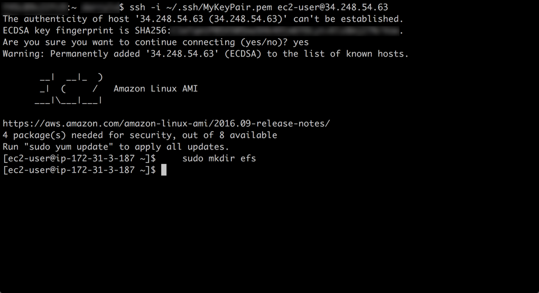This screenshot has width=539, height=293.
Task: Click the ASCII art EC2 logo
Action: coord(68,89)
